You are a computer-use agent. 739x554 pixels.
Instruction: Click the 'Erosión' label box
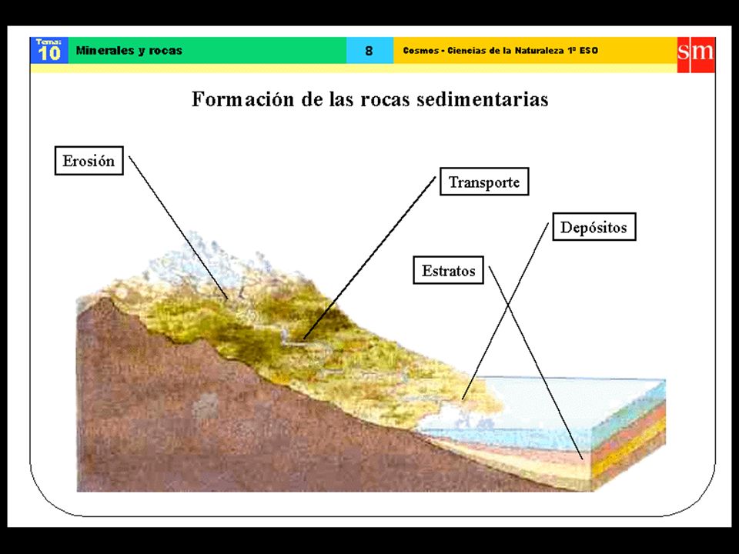pyautogui.click(x=89, y=161)
